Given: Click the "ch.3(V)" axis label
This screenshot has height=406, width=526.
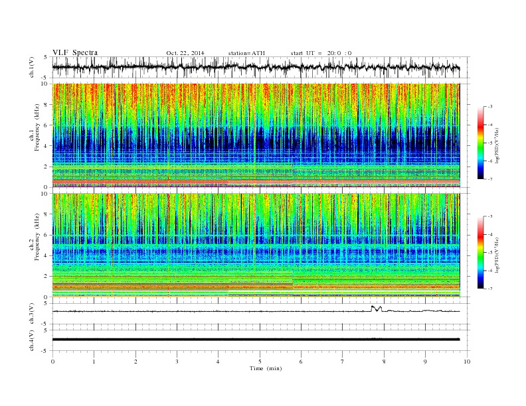Looking at the screenshot, I should click(x=31, y=314).
